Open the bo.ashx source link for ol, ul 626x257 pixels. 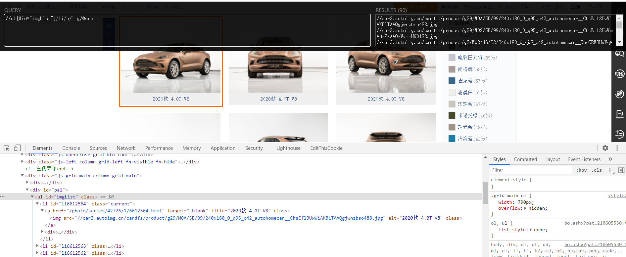tap(595, 223)
